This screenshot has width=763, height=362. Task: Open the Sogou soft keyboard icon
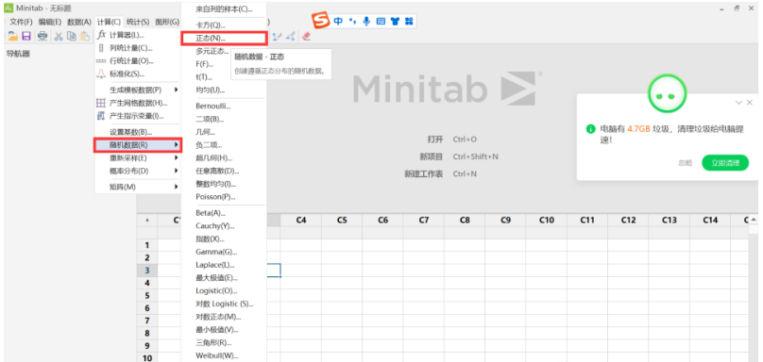click(381, 22)
